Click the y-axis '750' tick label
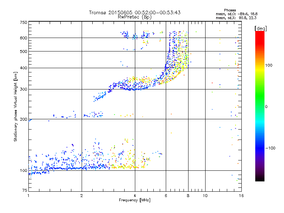 [23, 22]
